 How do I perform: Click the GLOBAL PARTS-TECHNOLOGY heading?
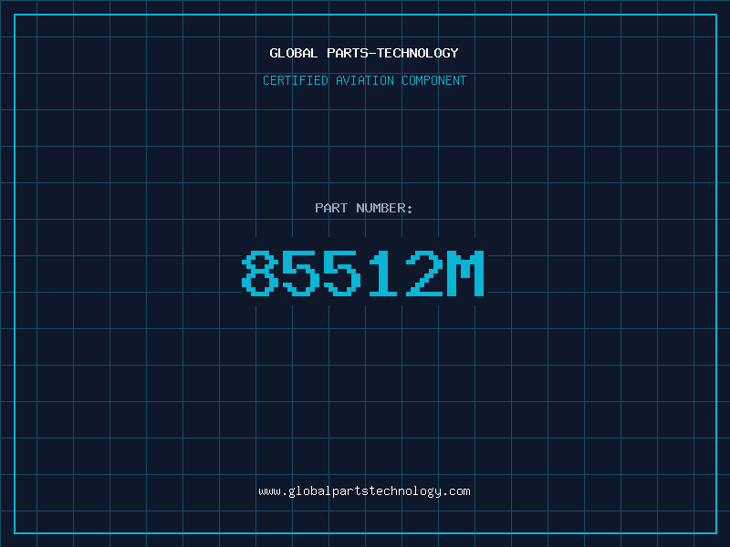364,53
